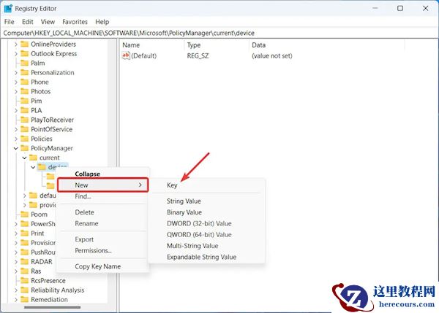Select the Phone folder icon
Viewport: 439px width, 313px height.
coord(25,82)
